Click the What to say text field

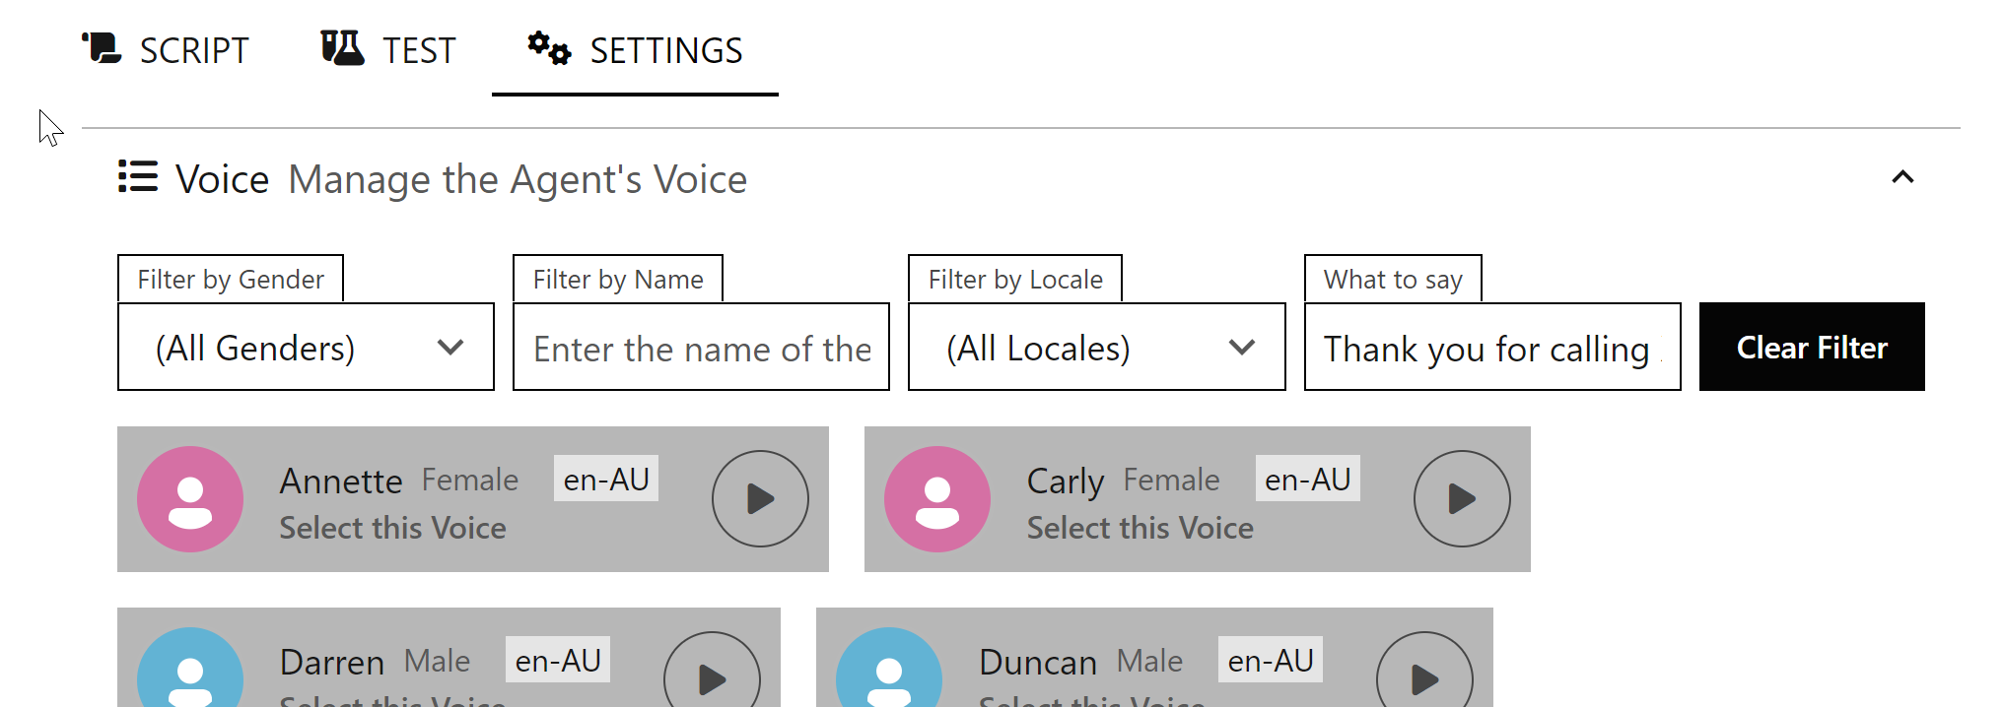coord(1491,348)
